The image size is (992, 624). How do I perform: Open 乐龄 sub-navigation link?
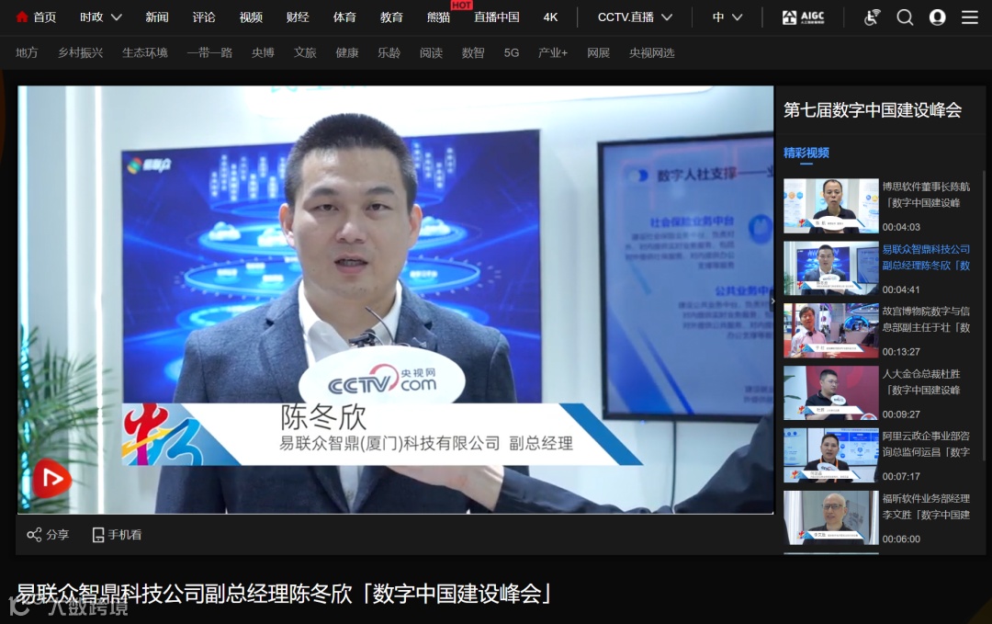[389, 52]
